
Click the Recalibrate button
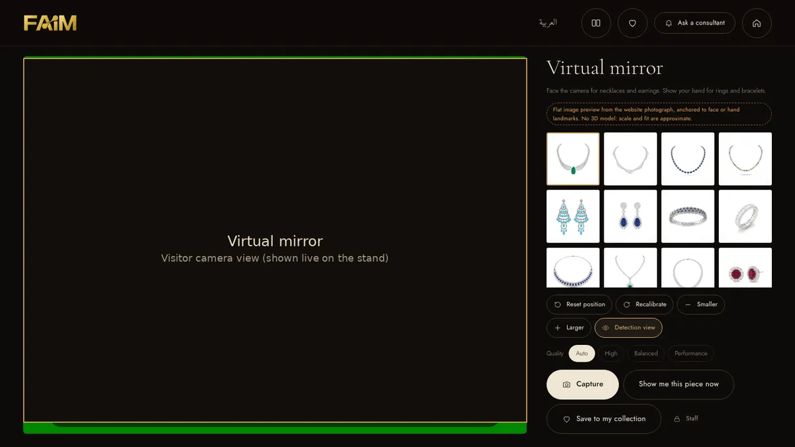tap(645, 305)
